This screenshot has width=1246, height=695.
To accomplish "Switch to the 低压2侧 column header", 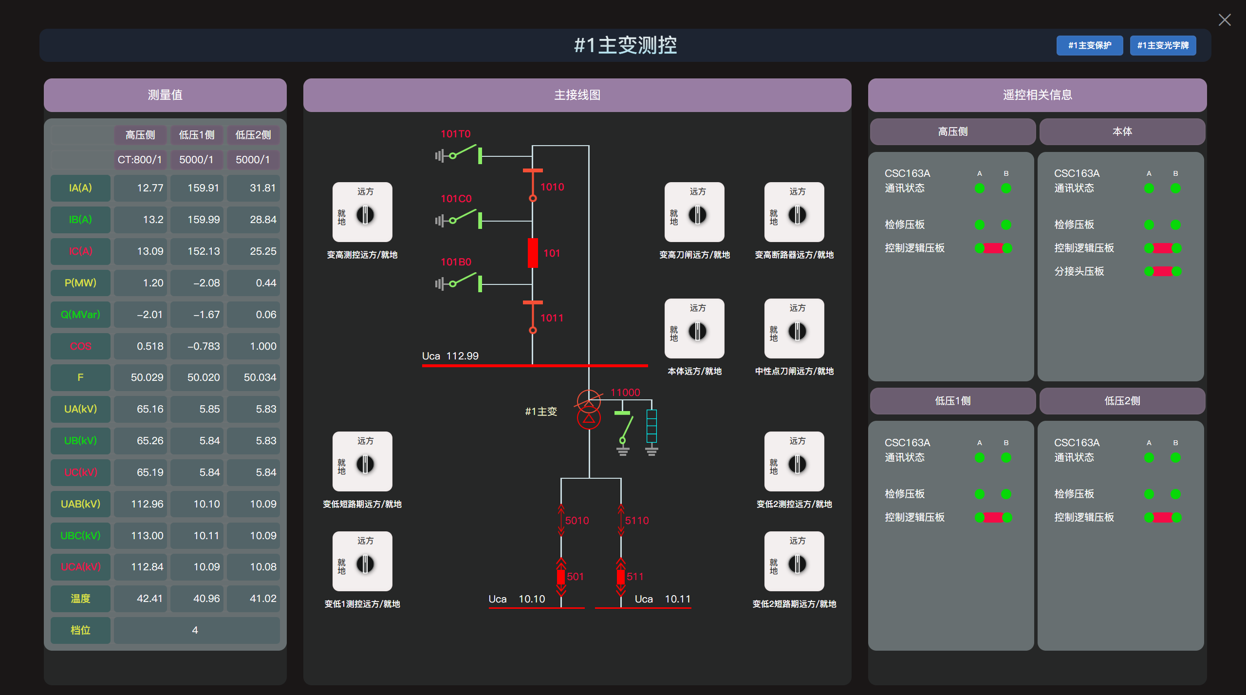I will 253,135.
